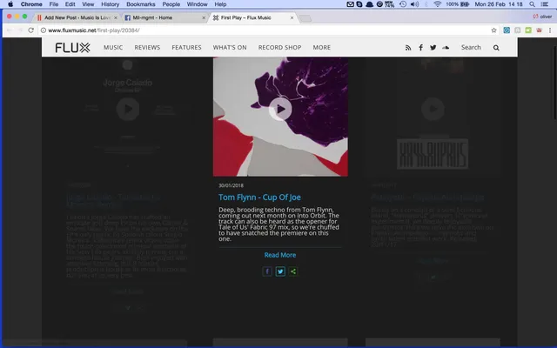Open volume control in menu bar
The width and height of the screenshot is (557, 348).
(414, 4)
